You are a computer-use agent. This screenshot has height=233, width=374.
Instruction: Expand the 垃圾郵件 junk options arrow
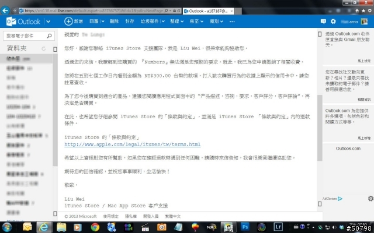163,22
